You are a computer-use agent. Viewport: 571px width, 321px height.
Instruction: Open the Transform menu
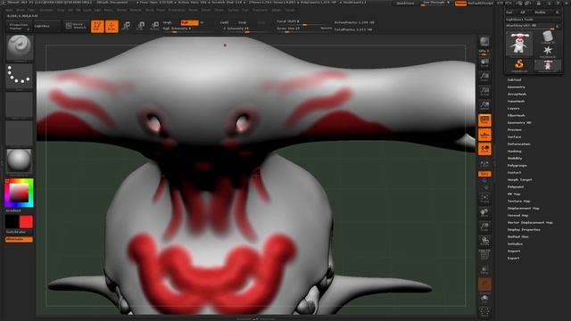click(260, 10)
